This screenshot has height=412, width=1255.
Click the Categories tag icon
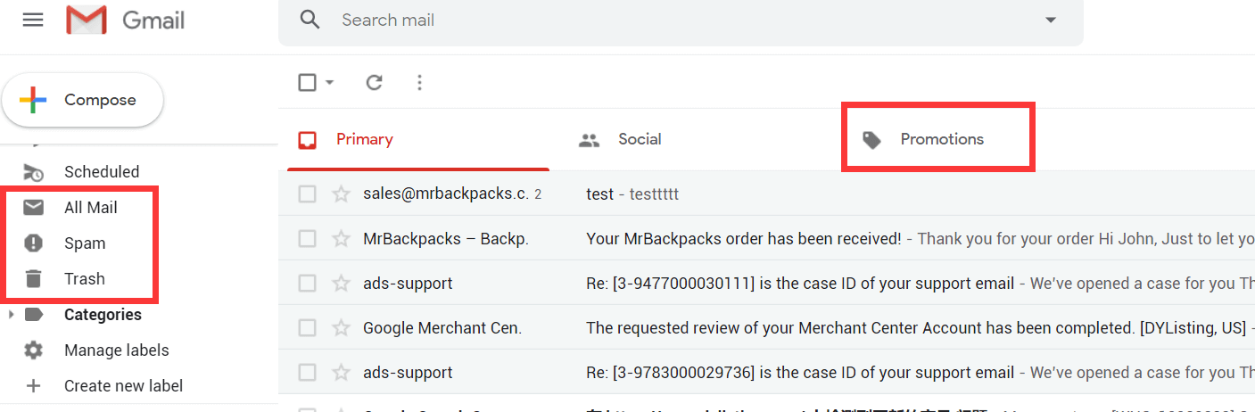(x=33, y=315)
